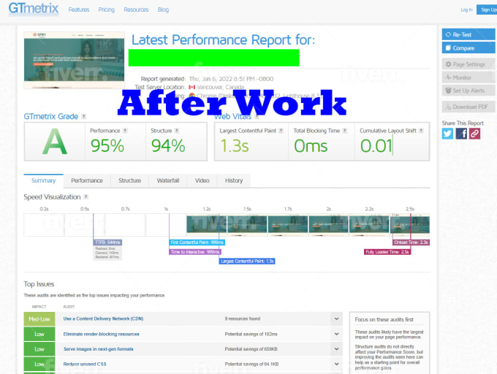
Task: Open the Video tab
Action: (202, 180)
